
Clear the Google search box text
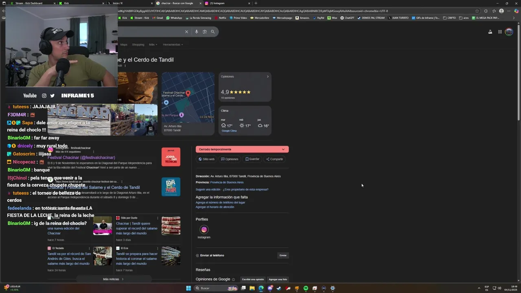point(186,32)
